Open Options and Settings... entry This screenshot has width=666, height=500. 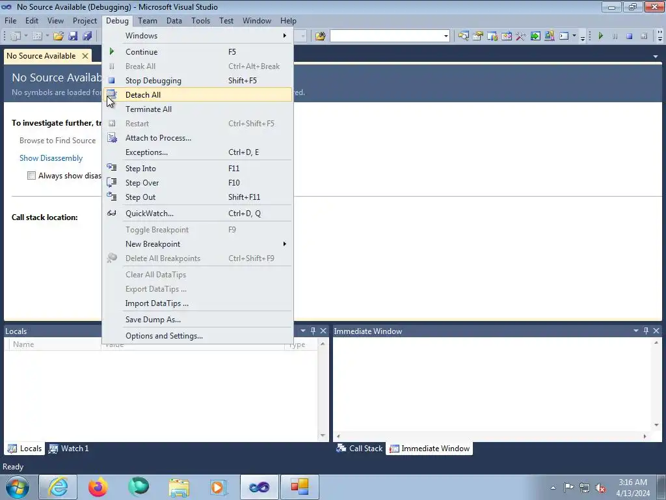point(198,336)
